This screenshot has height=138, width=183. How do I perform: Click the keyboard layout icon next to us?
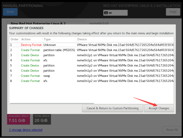106,13
